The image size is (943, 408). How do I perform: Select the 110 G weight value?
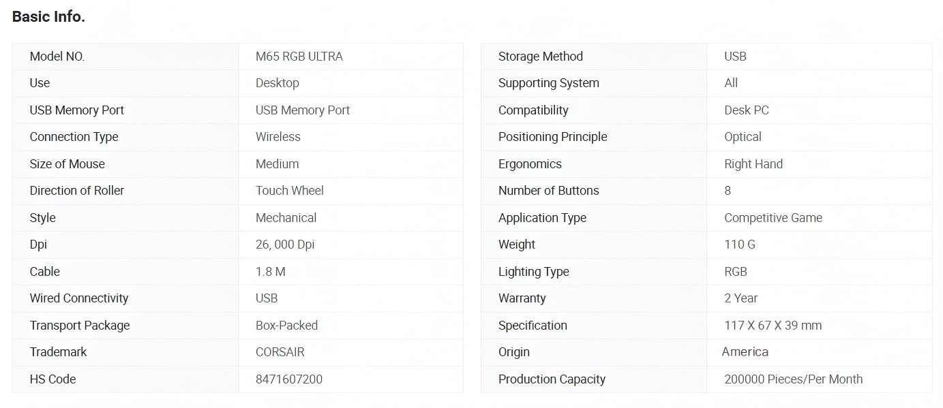click(739, 245)
